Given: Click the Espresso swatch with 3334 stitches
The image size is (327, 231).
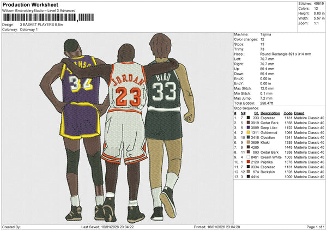Looking at the screenshot, I should pyautogui.click(x=248, y=167).
